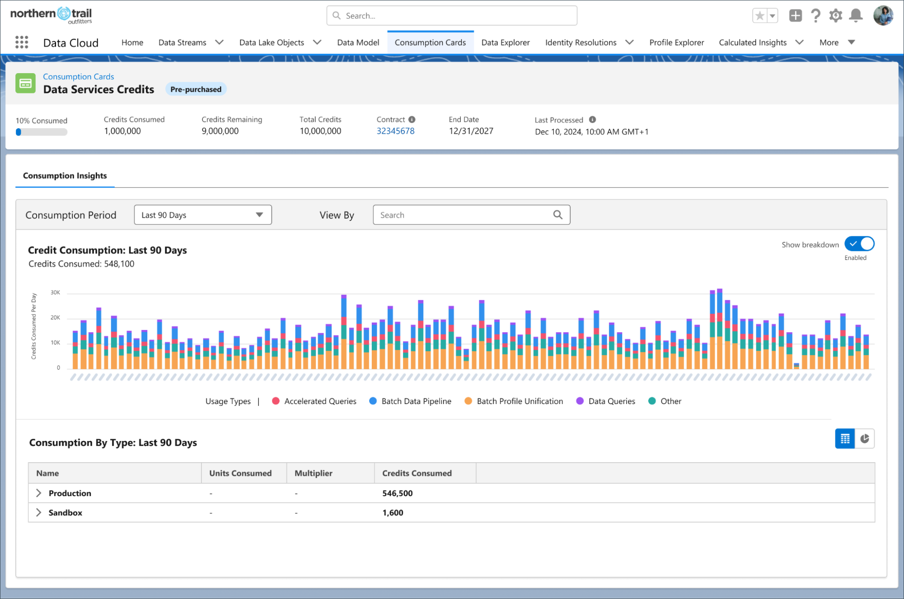The width and height of the screenshot is (904, 599).
Task: Click the Northern Trail Outfitters logo
Action: tap(51, 15)
